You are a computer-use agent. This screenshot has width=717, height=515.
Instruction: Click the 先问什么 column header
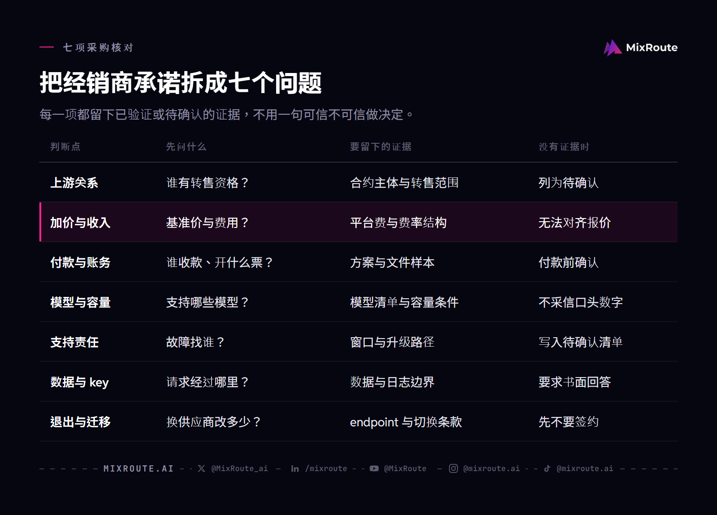(186, 146)
